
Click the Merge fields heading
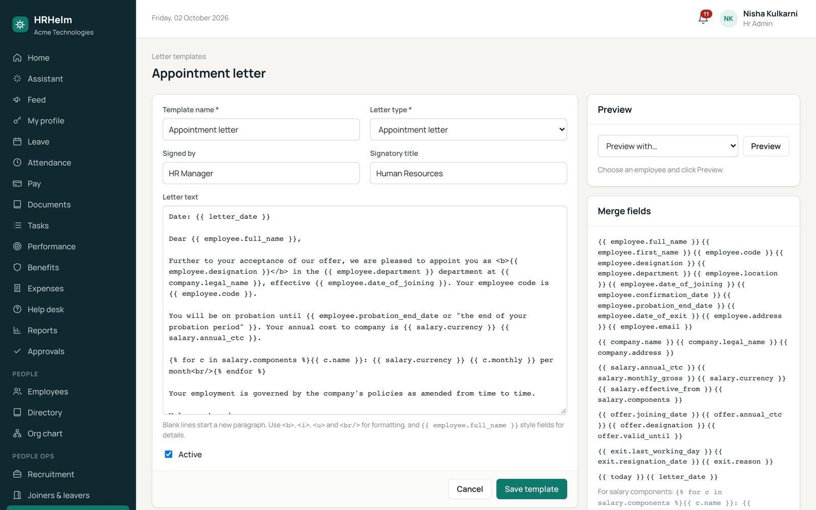624,211
